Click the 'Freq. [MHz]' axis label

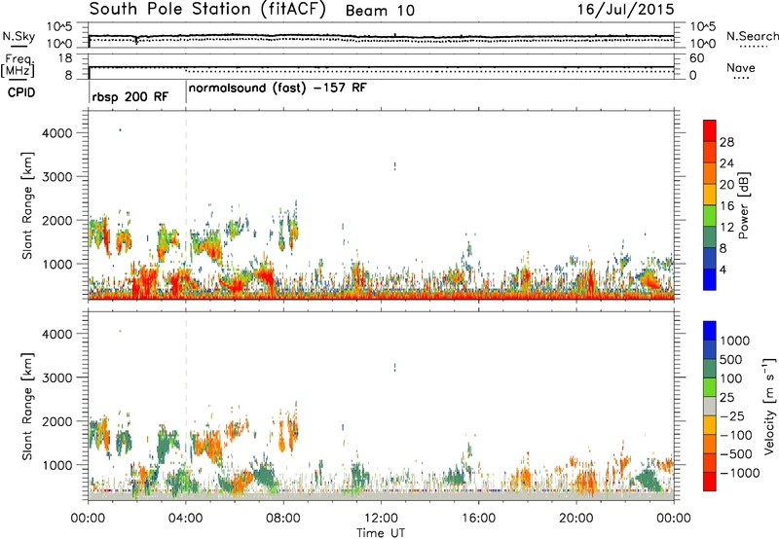[19, 65]
